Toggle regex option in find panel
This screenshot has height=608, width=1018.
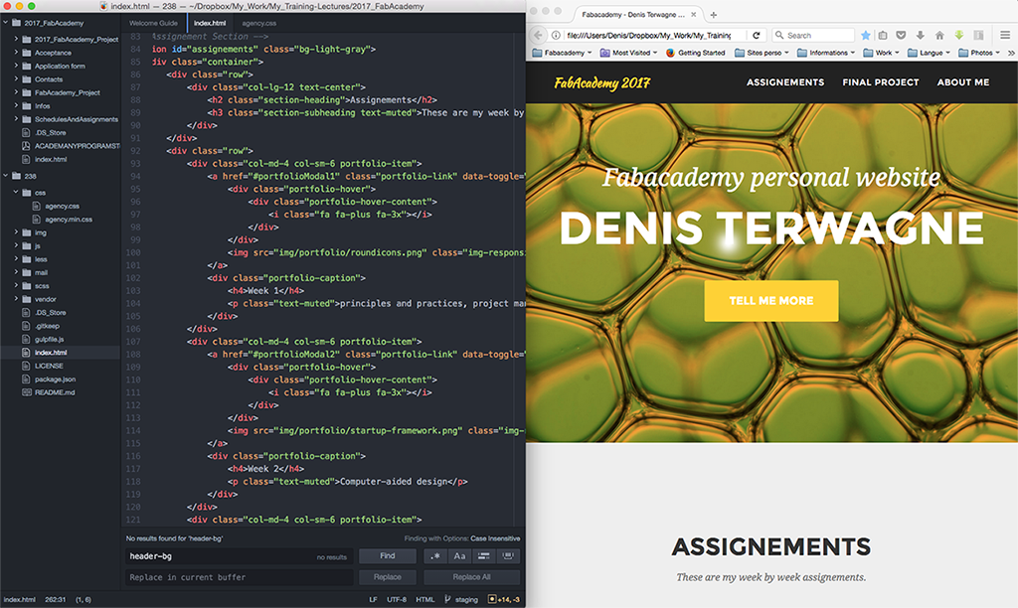click(x=435, y=556)
